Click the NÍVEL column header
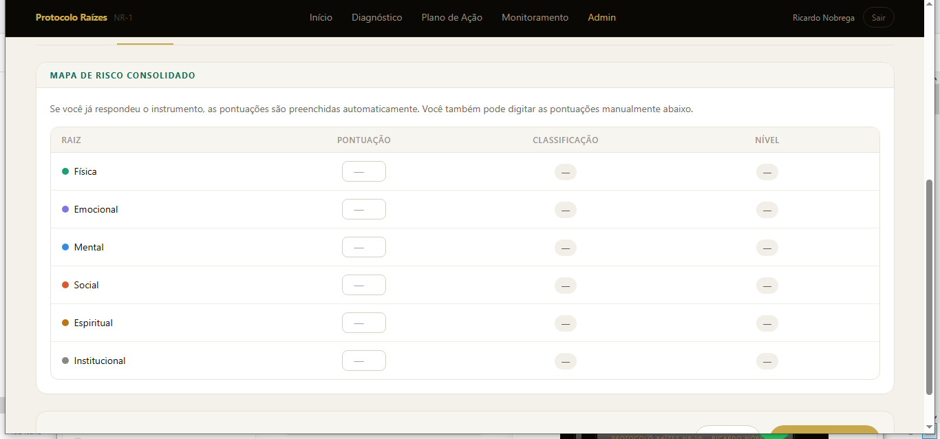 pyautogui.click(x=767, y=140)
